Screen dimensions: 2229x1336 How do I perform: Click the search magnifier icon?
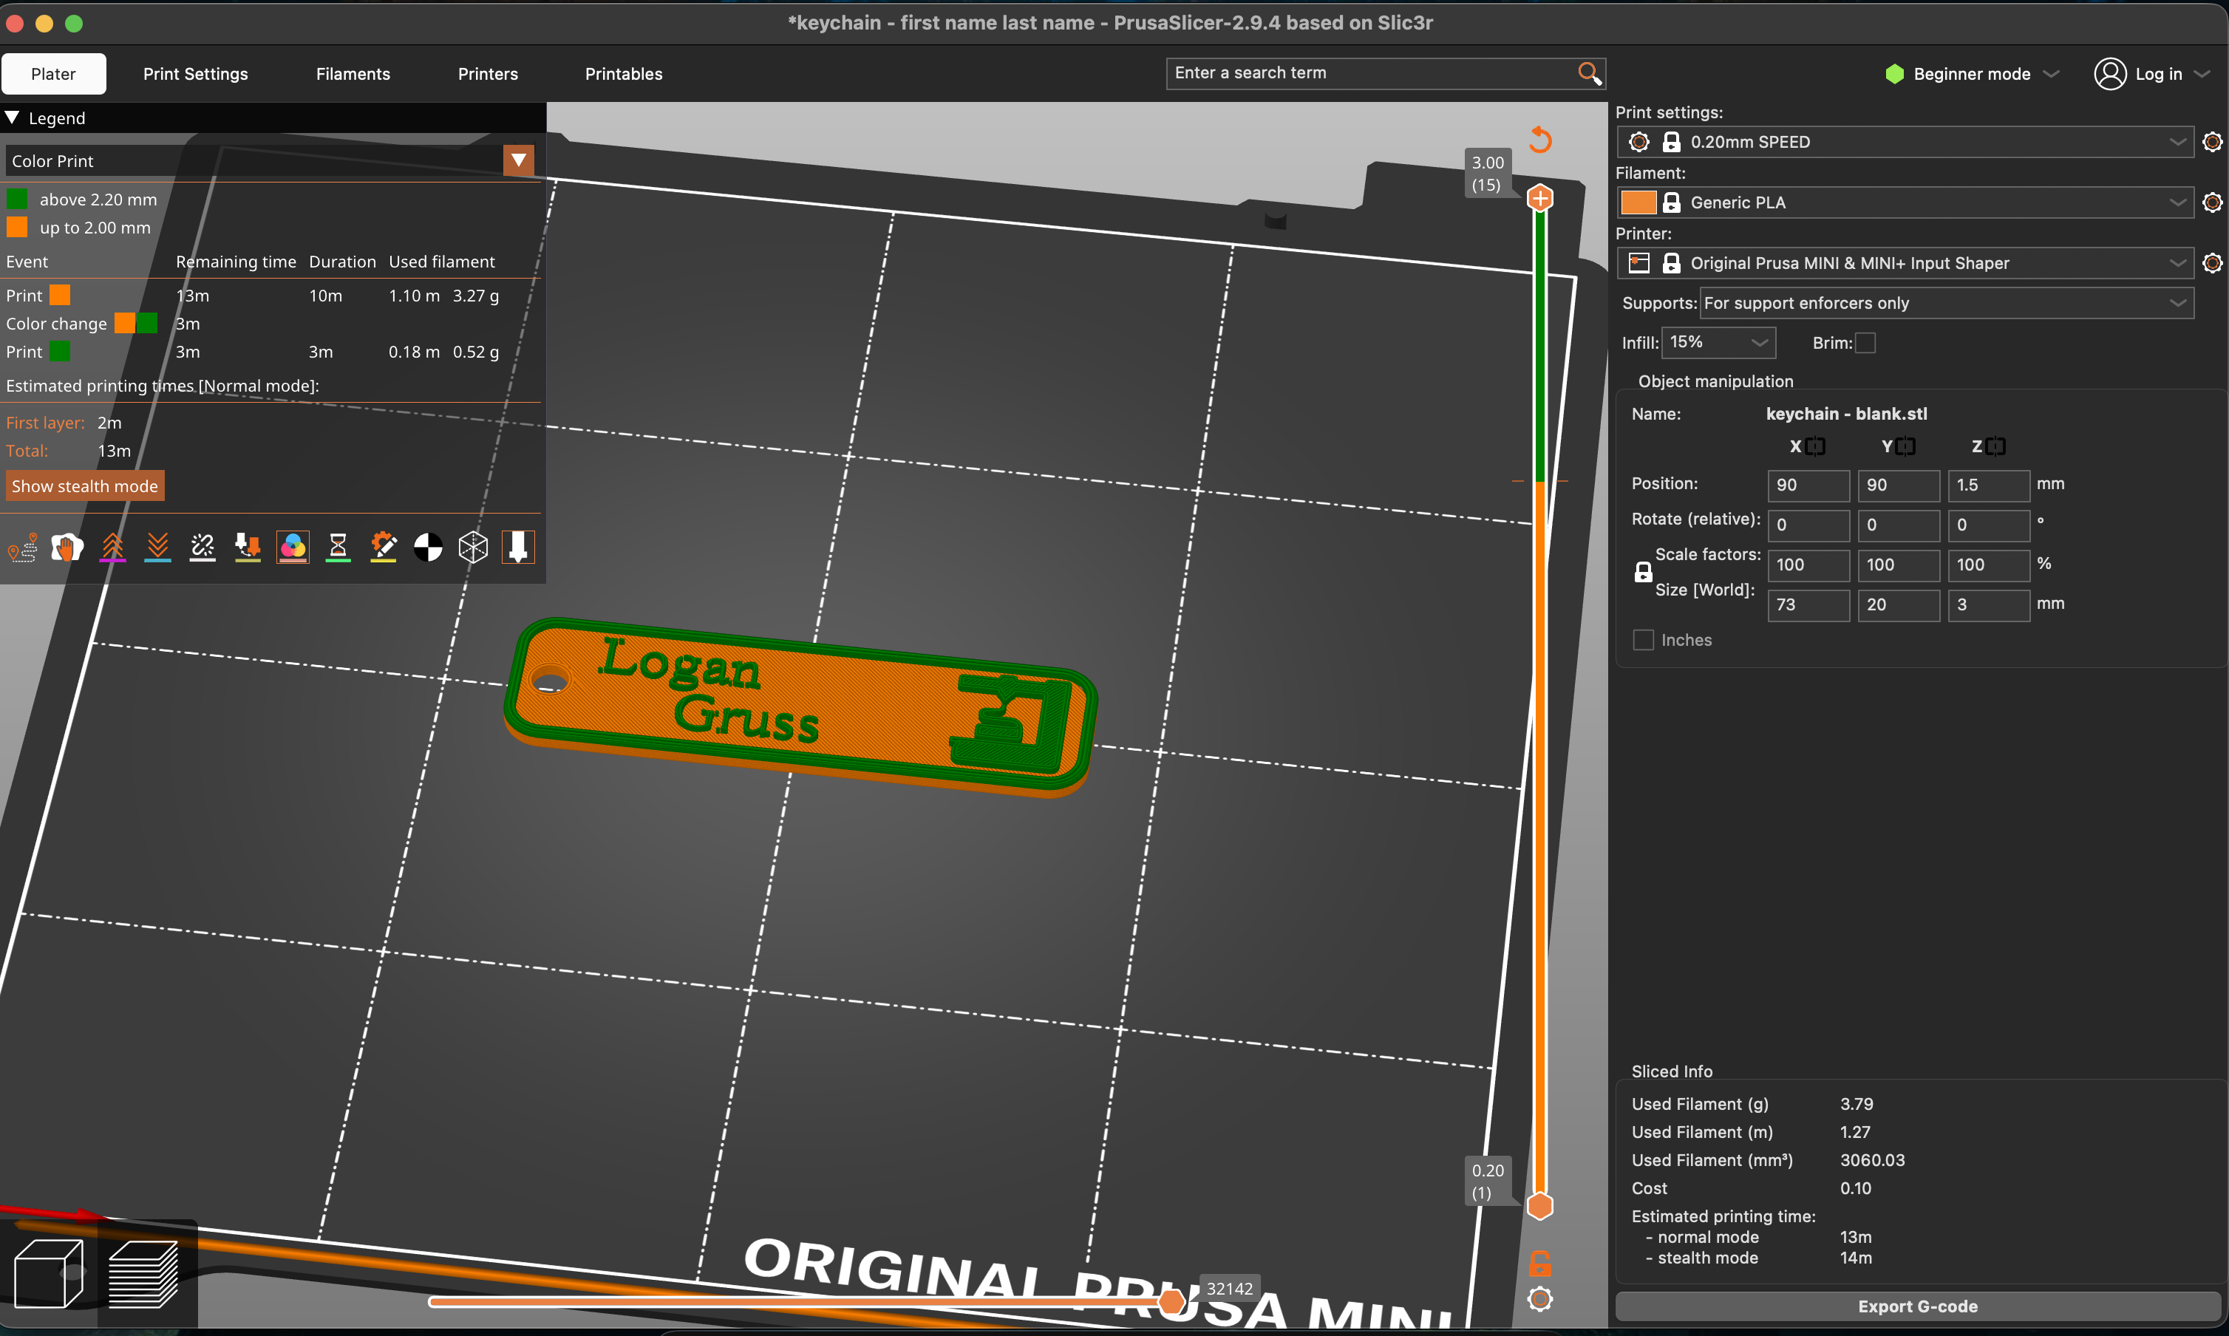point(1589,73)
